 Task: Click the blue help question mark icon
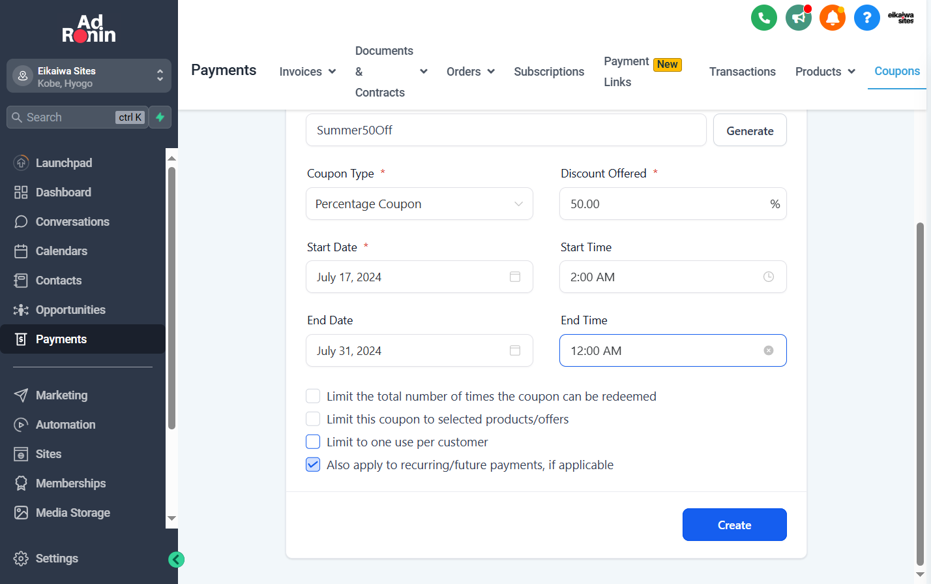point(866,18)
